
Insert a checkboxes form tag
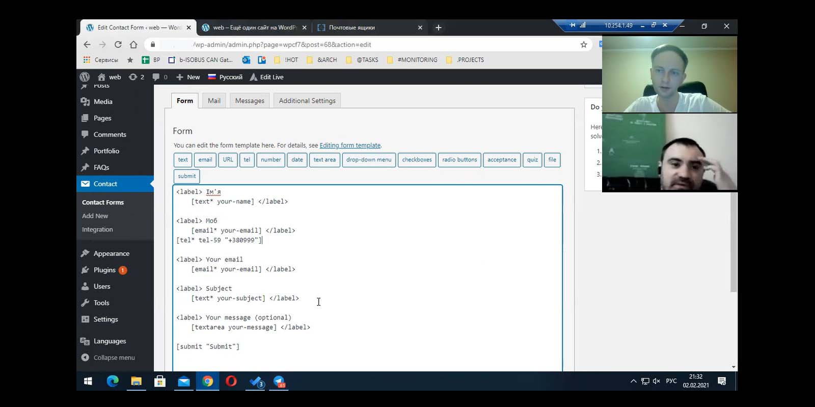click(417, 160)
